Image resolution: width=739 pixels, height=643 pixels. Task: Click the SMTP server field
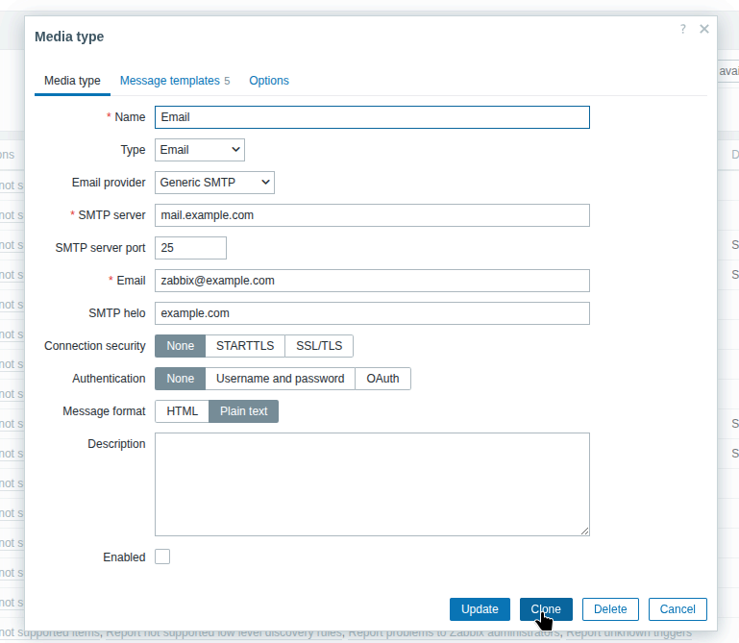(x=372, y=215)
